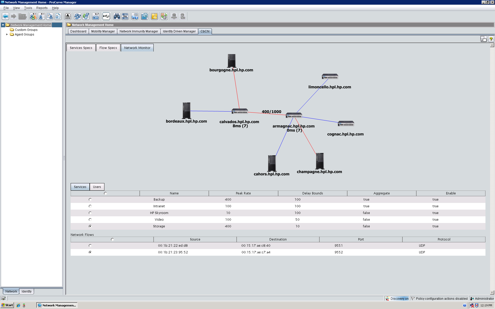Click the Delay Bounds column header
Image resolution: width=495 pixels, height=309 pixels.
(x=312, y=193)
